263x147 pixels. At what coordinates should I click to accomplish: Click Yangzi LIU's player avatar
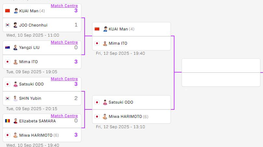coord(15,48)
